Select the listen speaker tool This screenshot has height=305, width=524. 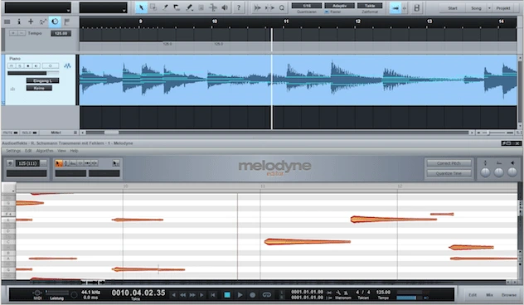225,7
